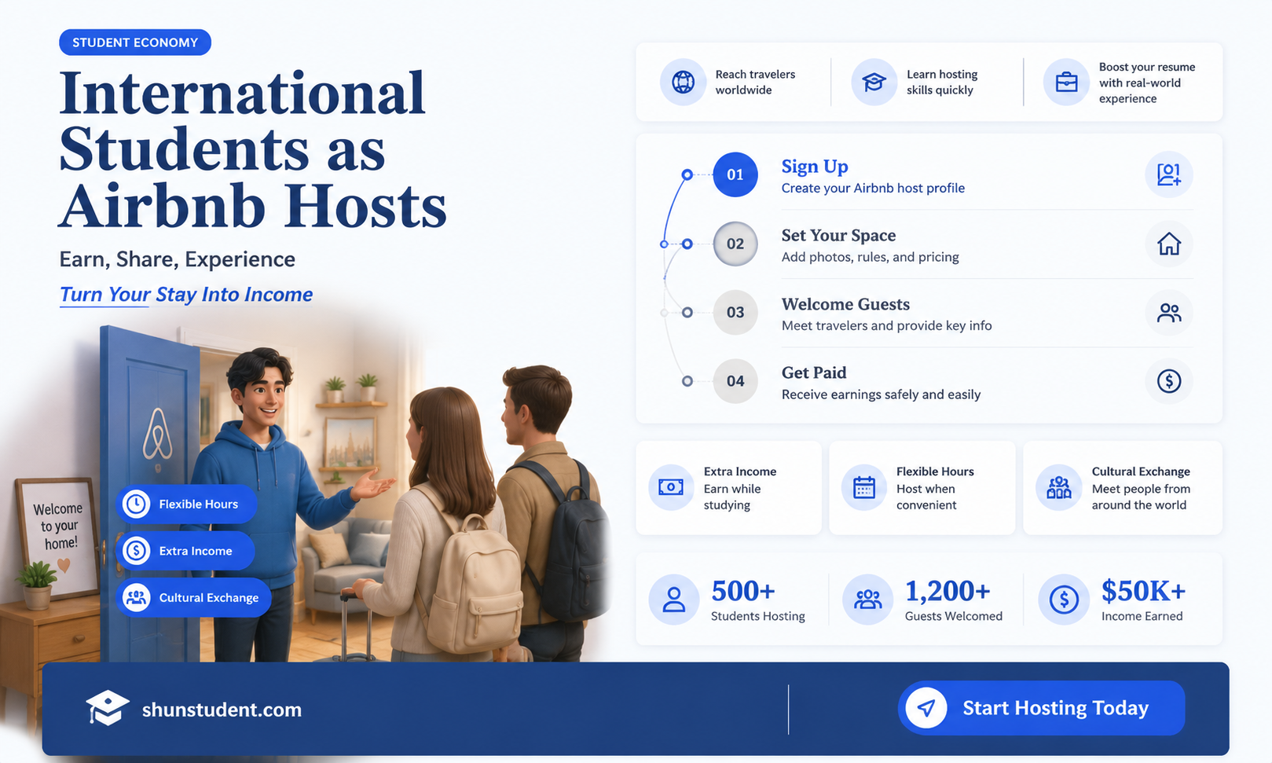Click the dollar coin icon in Get Paid row
This screenshot has height=763, width=1272.
[1168, 381]
